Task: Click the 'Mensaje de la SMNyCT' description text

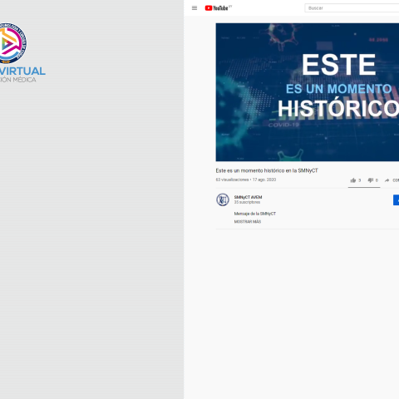Action: [x=255, y=214]
